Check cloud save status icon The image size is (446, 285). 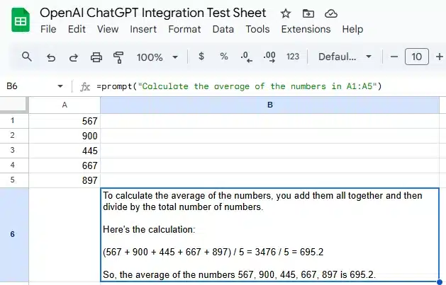pos(331,13)
